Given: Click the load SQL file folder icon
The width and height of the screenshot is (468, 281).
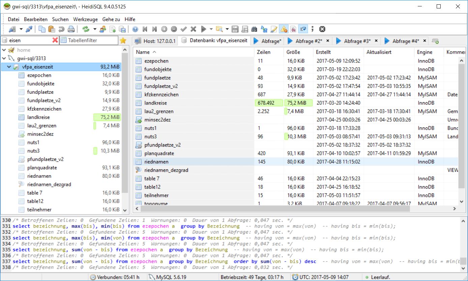Looking at the screenshot, I should [220, 29].
